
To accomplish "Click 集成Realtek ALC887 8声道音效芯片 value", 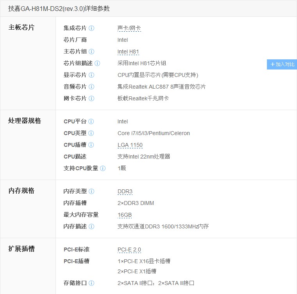I will pos(161,87).
